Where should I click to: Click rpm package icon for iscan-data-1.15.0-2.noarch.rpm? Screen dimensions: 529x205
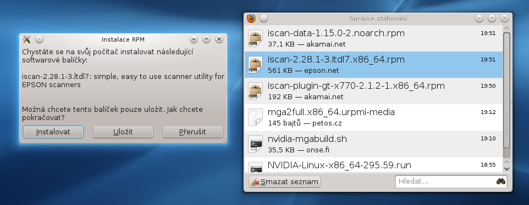(255, 38)
